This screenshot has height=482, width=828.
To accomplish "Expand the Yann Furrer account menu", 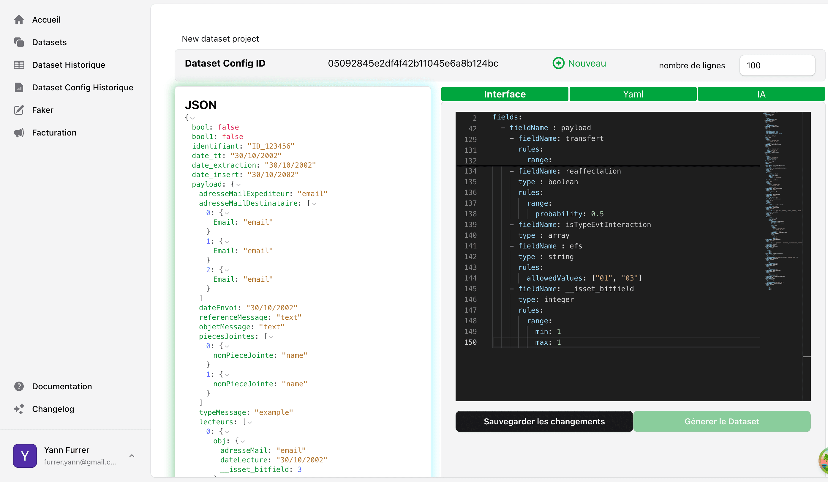I will pos(132,456).
